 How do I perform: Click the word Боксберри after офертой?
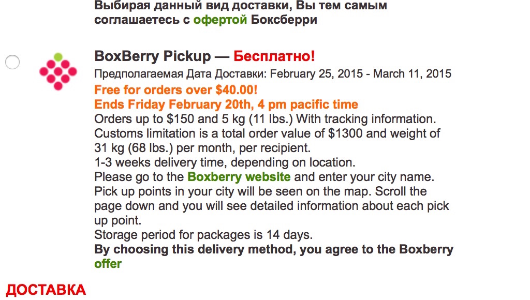click(x=284, y=20)
